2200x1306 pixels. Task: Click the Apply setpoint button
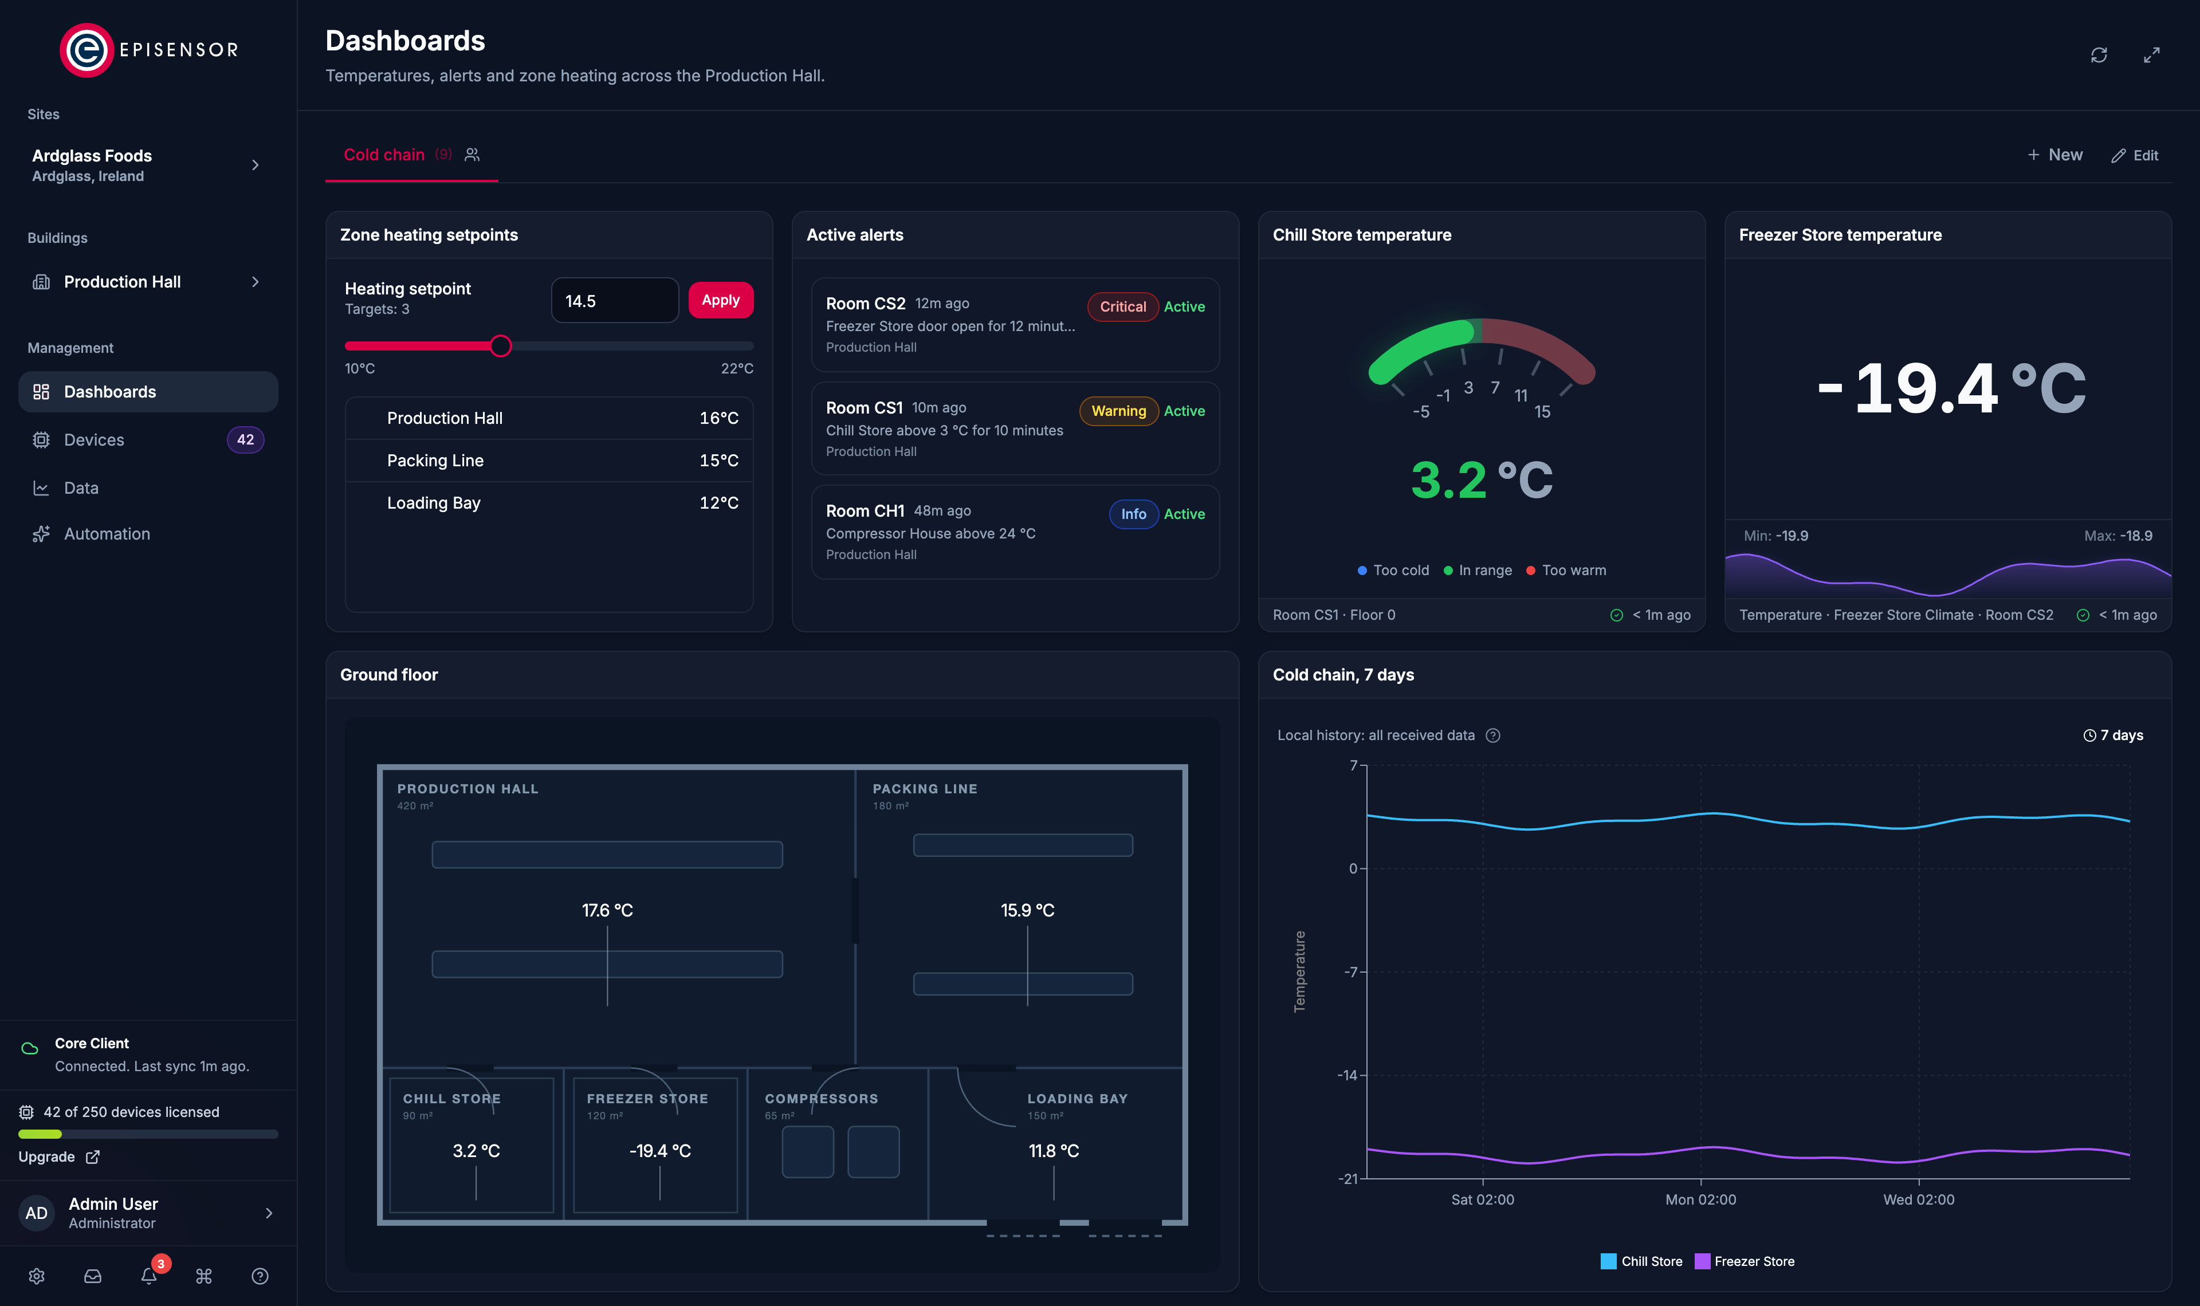tap(720, 300)
